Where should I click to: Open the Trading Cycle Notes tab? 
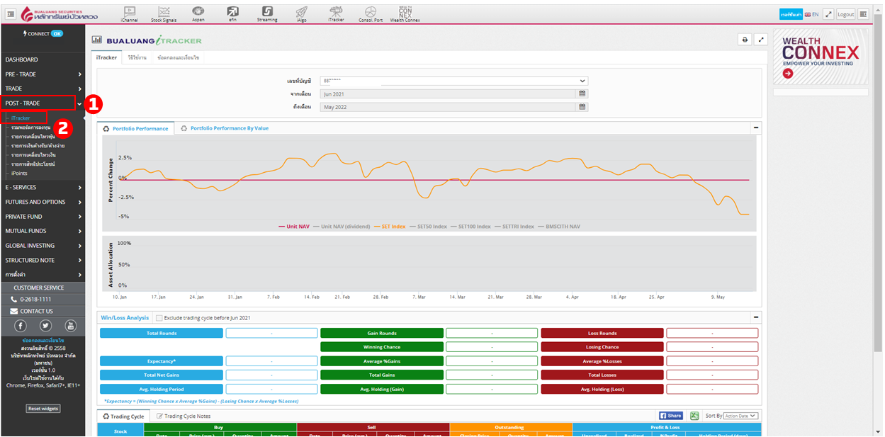point(184,416)
